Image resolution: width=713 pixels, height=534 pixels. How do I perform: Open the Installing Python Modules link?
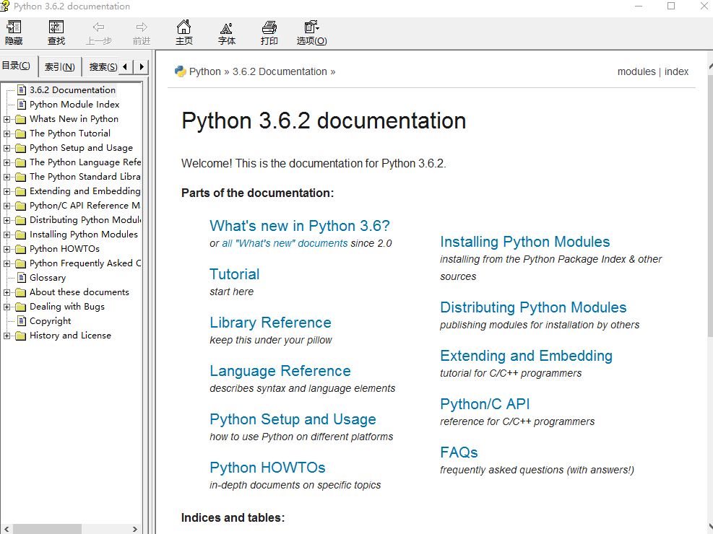point(524,242)
